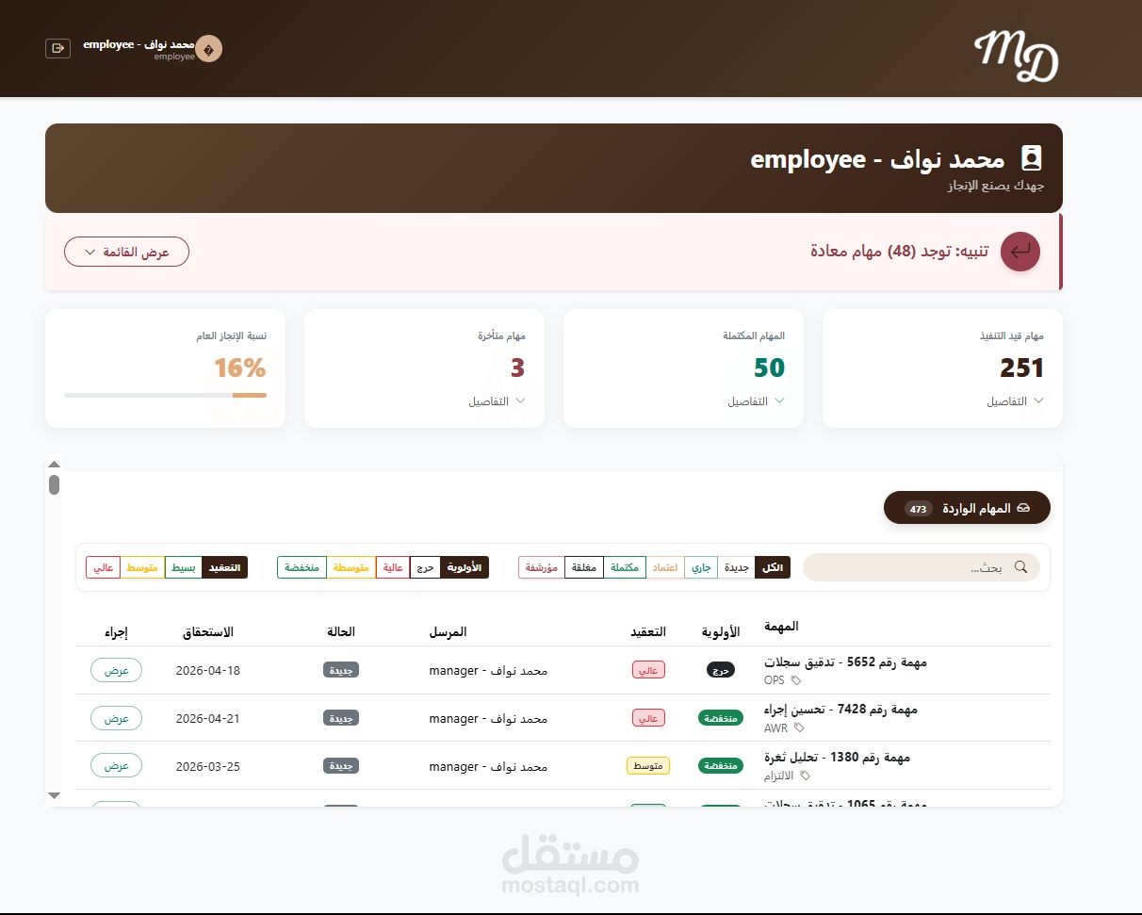This screenshot has height=915, width=1142.
Task: Click the date 2026-04-21
Action: pos(208,719)
